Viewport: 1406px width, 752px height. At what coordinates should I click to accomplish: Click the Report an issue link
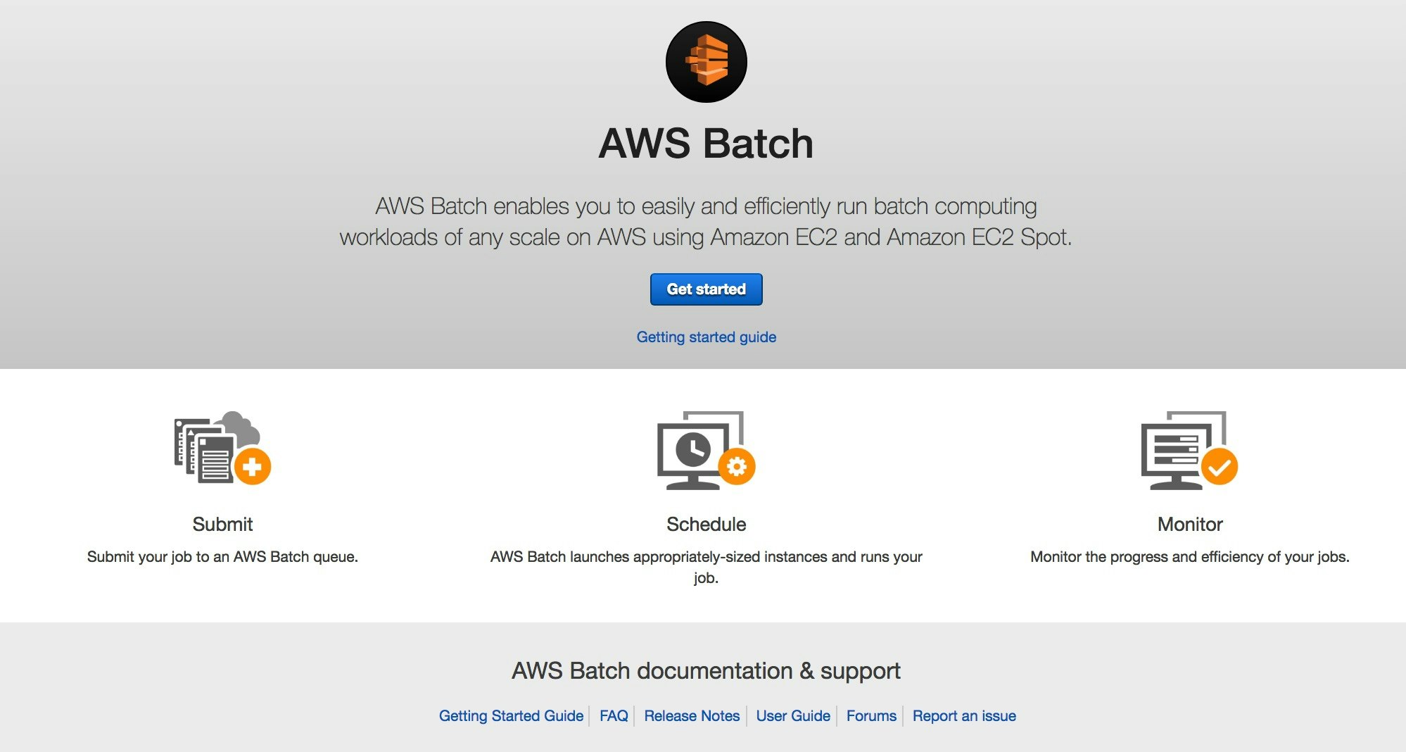(x=964, y=716)
